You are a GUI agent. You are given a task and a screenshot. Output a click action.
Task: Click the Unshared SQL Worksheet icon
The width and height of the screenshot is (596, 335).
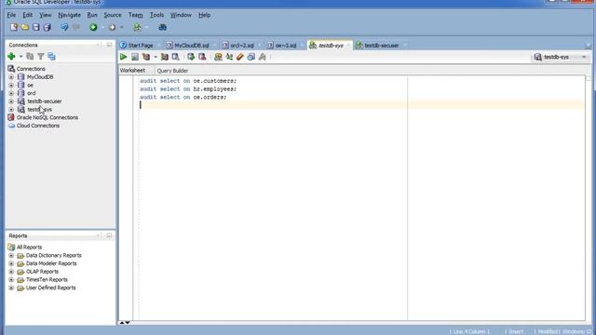point(218,57)
